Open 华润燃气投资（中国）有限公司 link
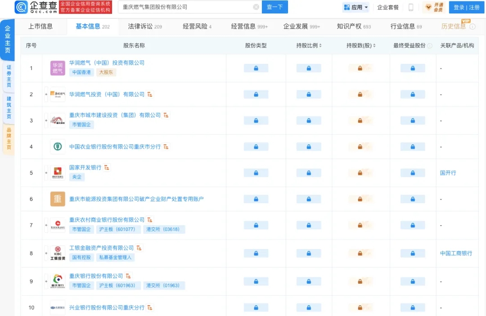 pos(107,94)
